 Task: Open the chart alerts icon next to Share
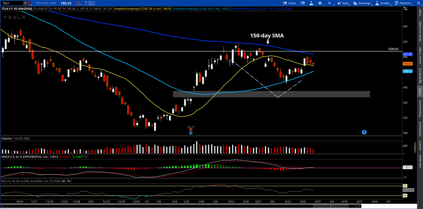[x=303, y=3]
